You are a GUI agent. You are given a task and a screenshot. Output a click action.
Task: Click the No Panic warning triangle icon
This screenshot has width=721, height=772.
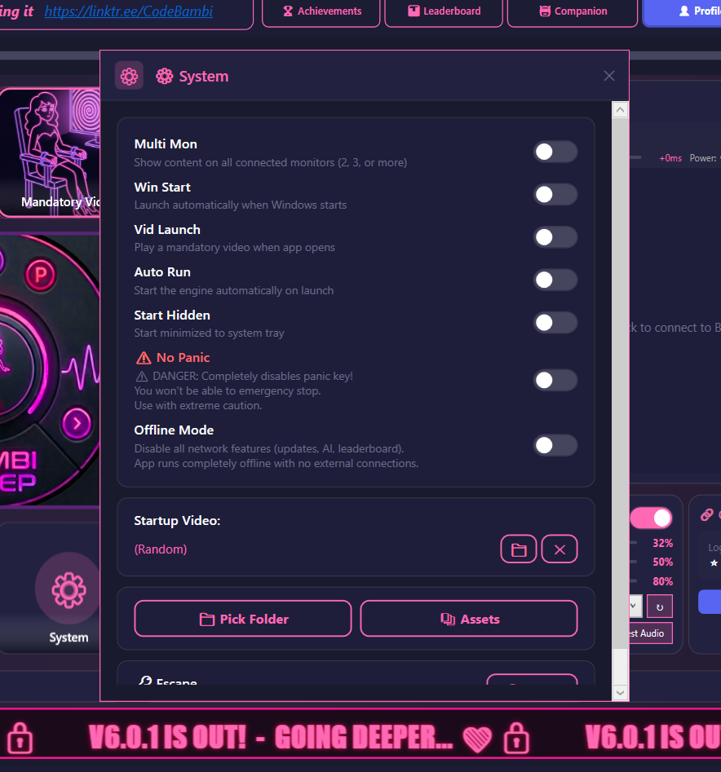click(x=144, y=358)
